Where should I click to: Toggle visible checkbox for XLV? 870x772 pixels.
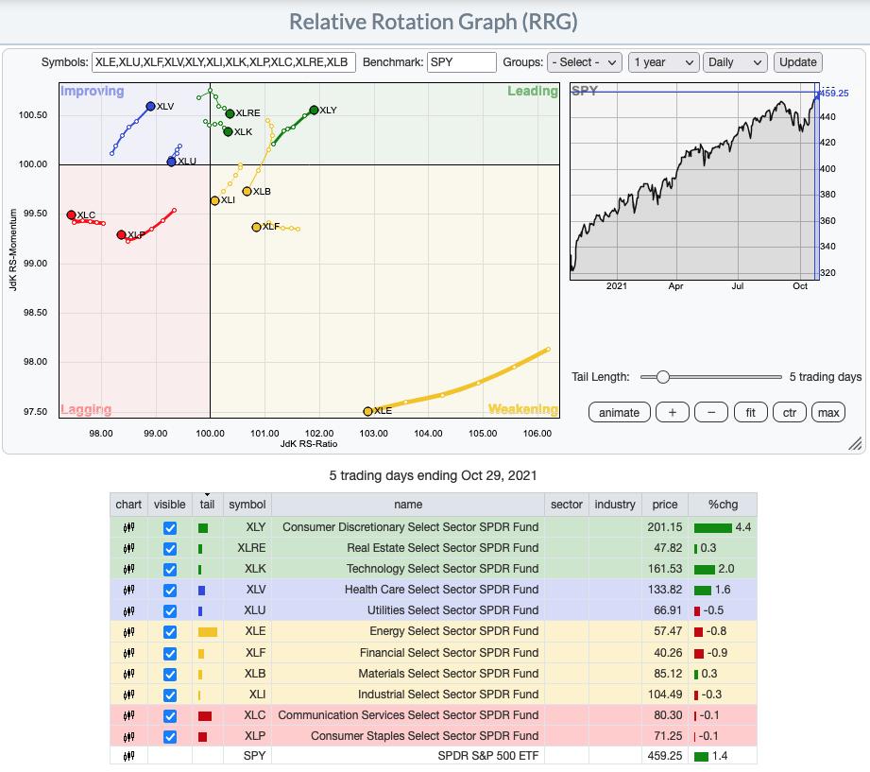170,591
